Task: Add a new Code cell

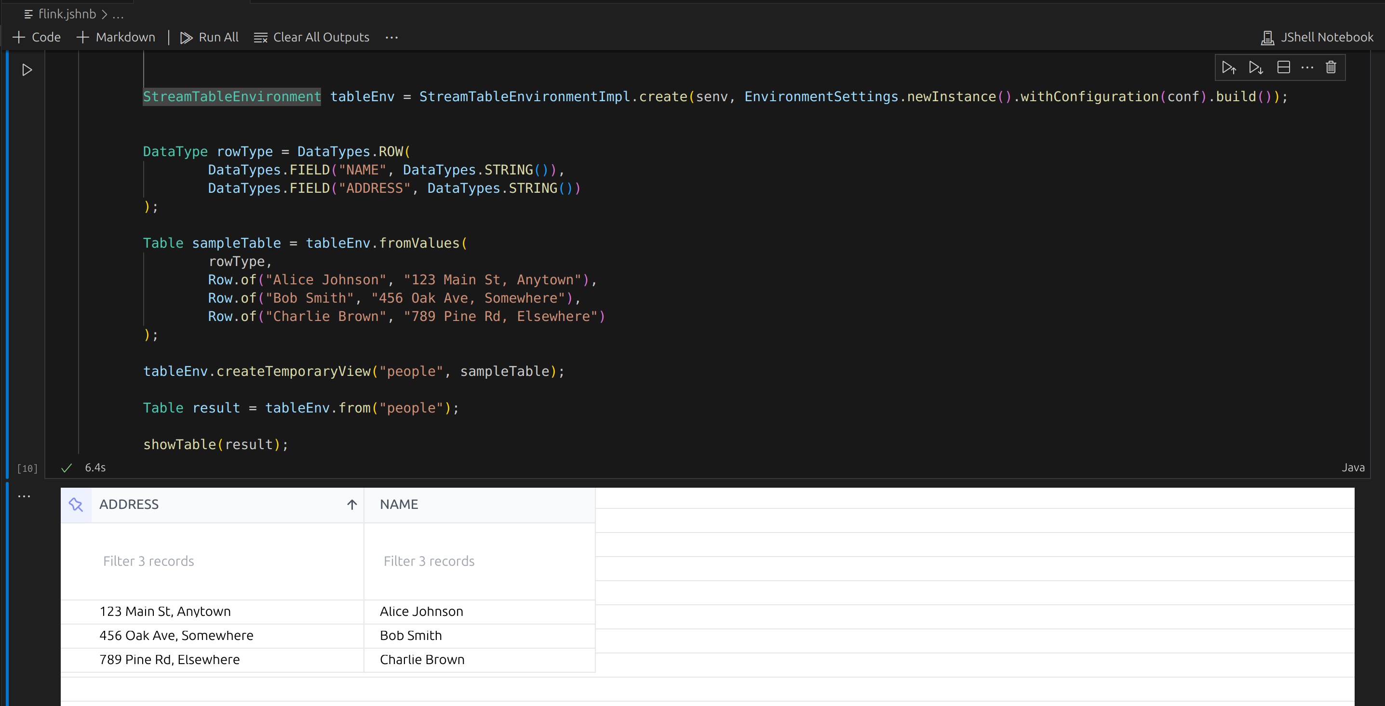Action: 37,37
